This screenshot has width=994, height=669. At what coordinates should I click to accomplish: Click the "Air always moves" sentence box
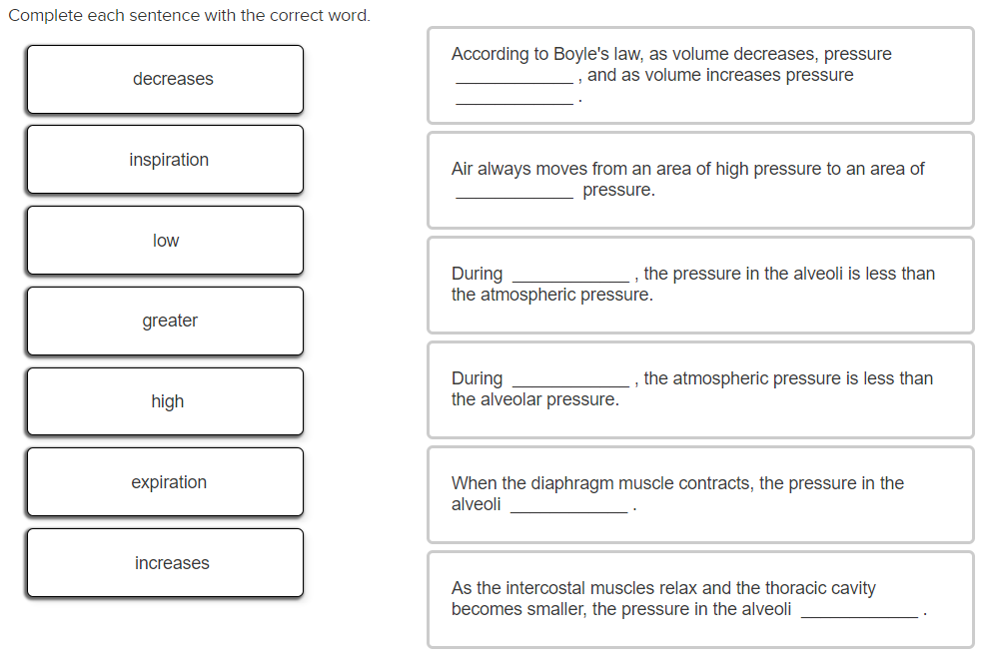[700, 181]
